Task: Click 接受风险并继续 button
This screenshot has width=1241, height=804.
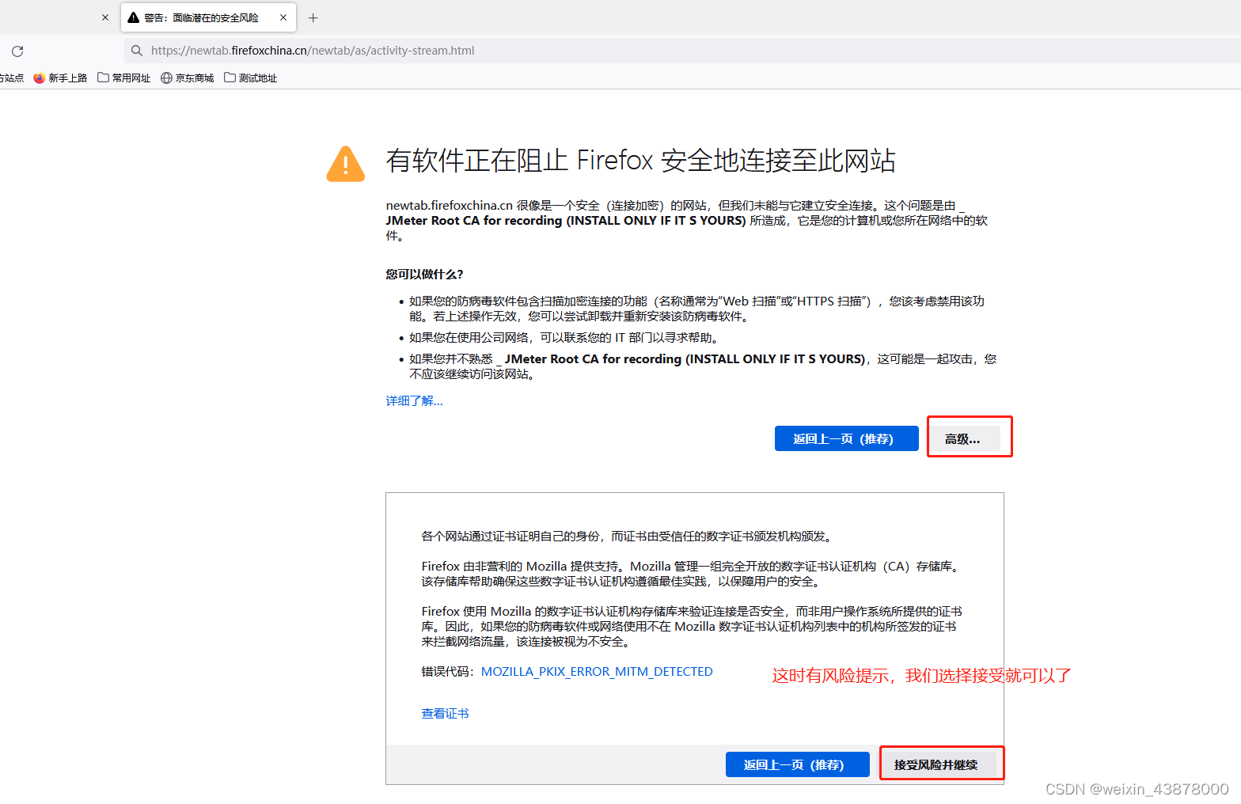Action: click(936, 764)
